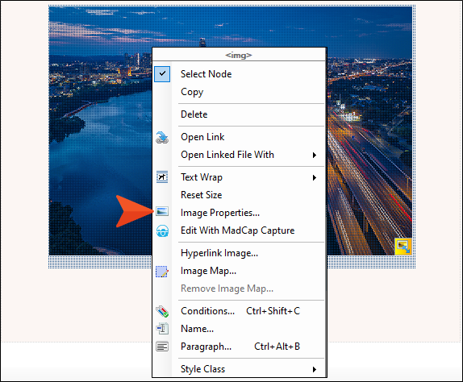Expand the Style Class submenu arrow
The width and height of the screenshot is (463, 382).
[x=315, y=369]
